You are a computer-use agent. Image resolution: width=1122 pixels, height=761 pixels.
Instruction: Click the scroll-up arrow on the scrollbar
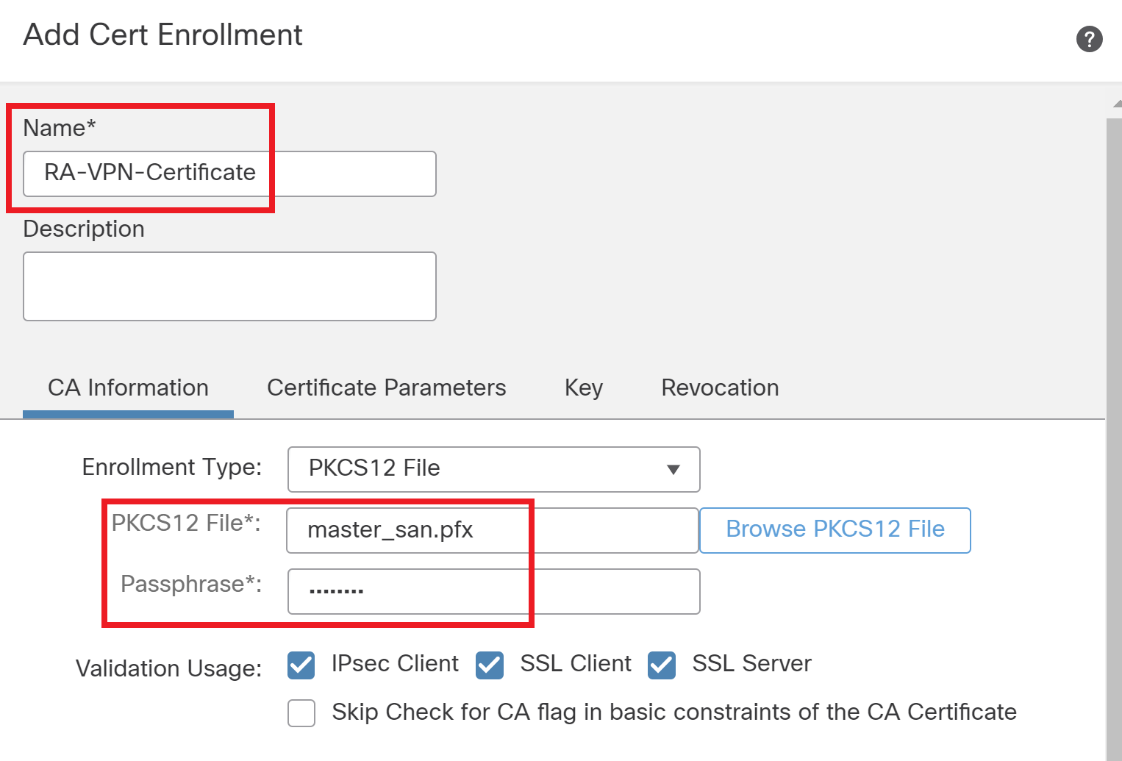pyautogui.click(x=1116, y=104)
